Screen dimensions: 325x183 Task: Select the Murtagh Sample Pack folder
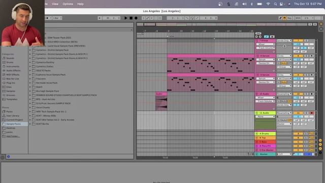[x=47, y=91]
